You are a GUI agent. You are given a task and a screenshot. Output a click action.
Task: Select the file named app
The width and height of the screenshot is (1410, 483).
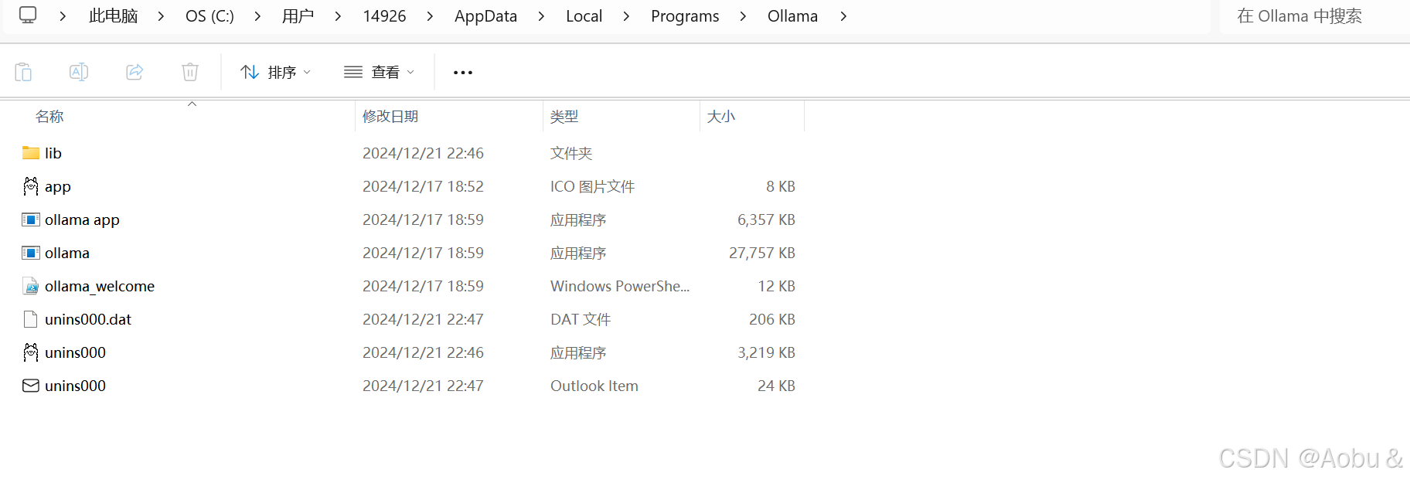58,187
